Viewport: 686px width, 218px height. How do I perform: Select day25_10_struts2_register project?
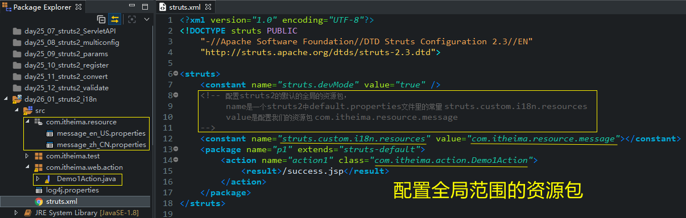click(67, 65)
